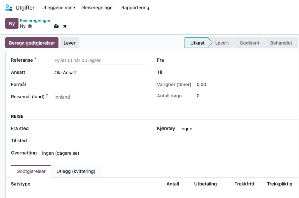
Task: Open the Utleggene mine menu
Action: [58, 8]
